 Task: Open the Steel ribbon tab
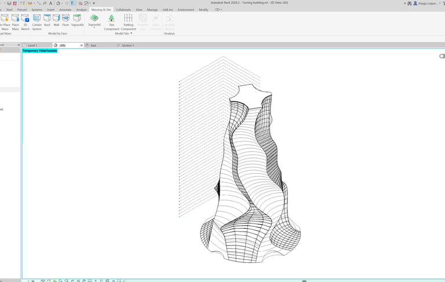click(9, 10)
